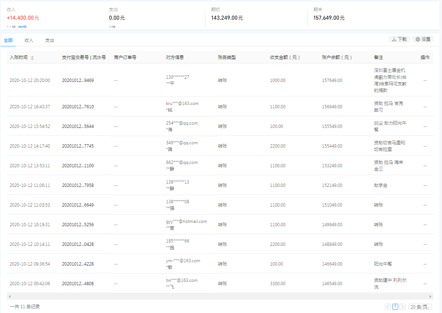Screen dimensions: 442x313
Task: Click the 收支金额（元） column header
Action: coord(285,57)
